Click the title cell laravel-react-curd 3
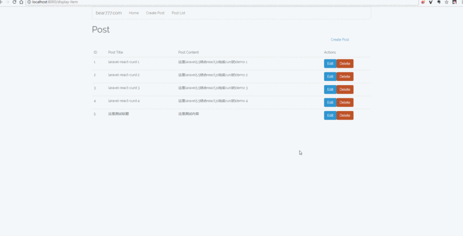 124,88
